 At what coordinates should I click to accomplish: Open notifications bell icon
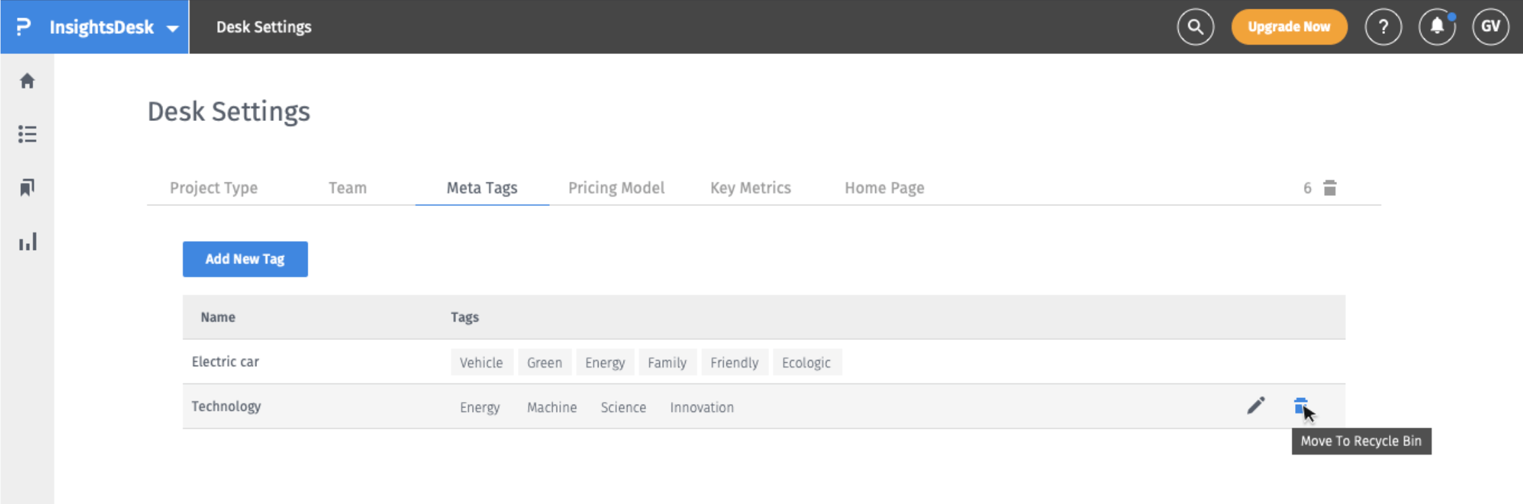click(1437, 27)
